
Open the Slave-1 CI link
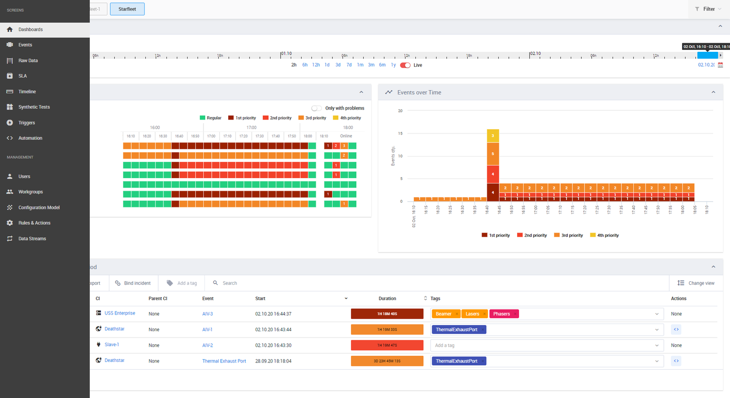112,345
